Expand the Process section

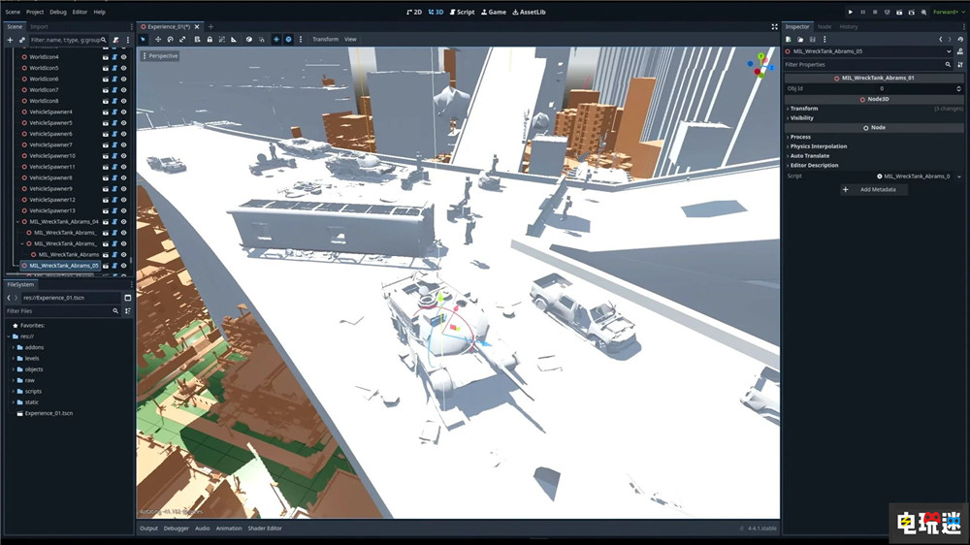coord(800,137)
